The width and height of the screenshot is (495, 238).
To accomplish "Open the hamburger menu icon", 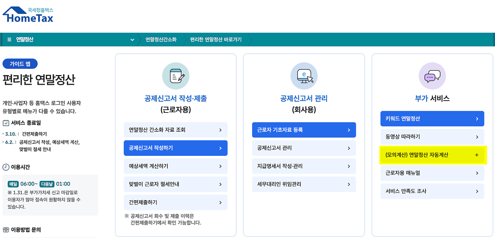I will 9,39.
